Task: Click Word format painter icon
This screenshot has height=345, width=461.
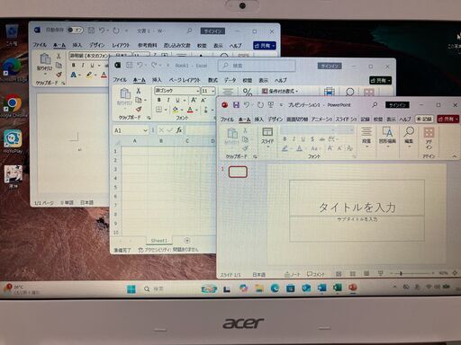Action: [x=59, y=75]
